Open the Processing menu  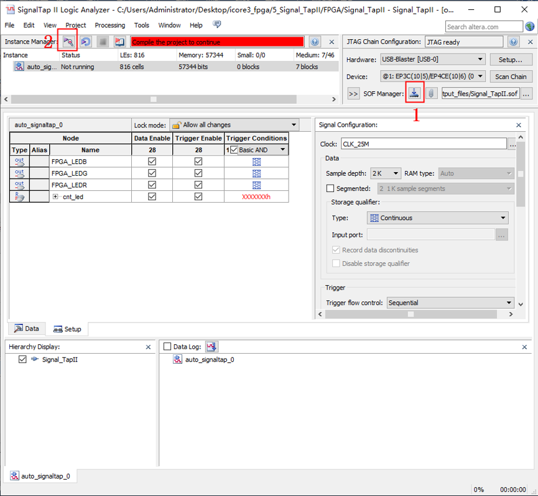(109, 25)
